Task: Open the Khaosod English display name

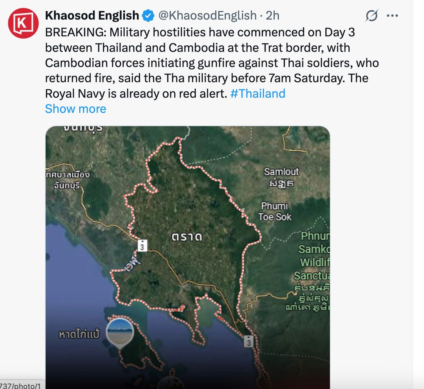Action: [92, 15]
